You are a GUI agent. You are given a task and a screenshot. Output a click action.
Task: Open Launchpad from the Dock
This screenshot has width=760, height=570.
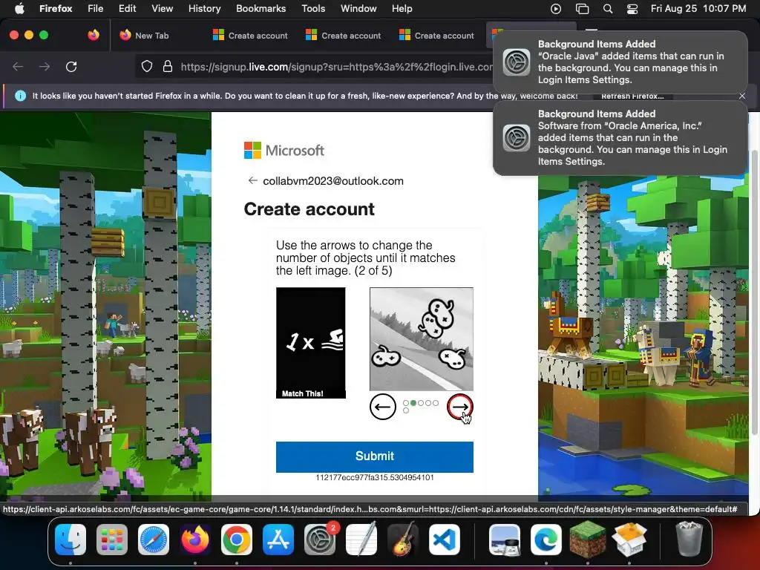(112, 540)
